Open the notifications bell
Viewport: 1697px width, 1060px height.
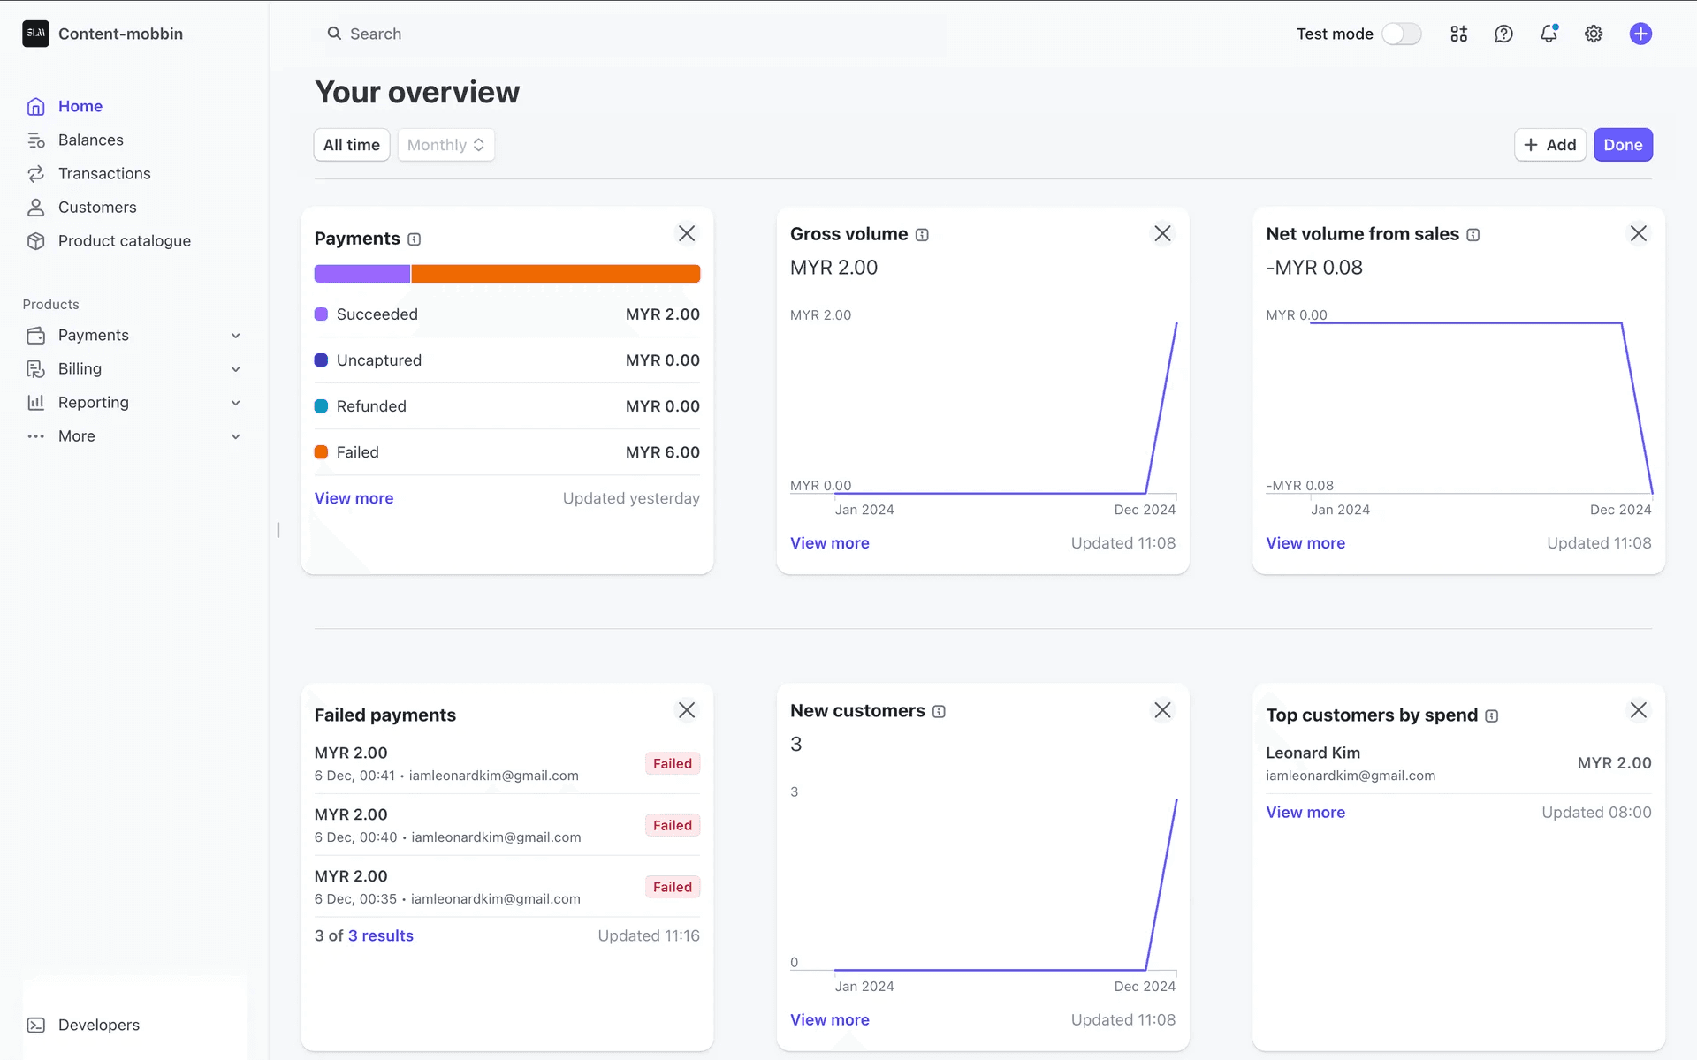pyautogui.click(x=1549, y=34)
